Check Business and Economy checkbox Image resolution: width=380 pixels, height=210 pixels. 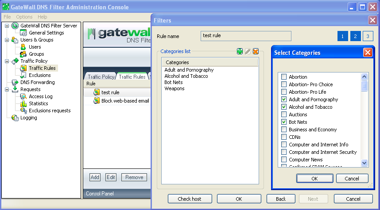coord(284,130)
